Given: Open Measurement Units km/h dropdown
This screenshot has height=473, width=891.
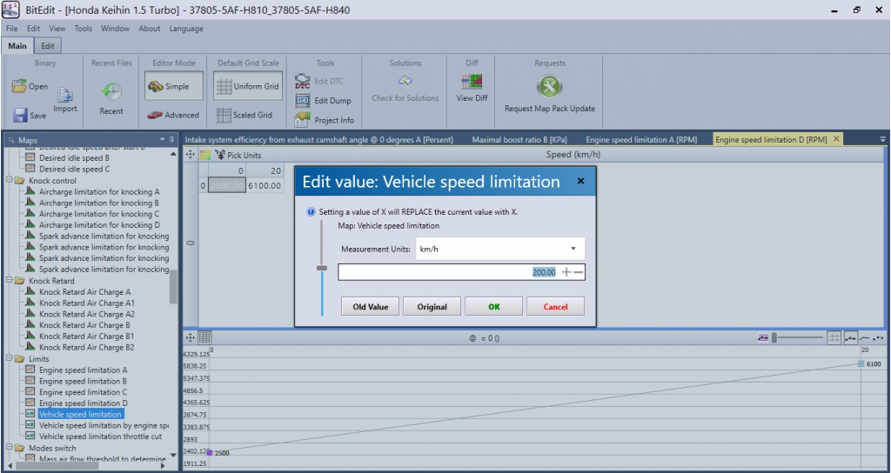Looking at the screenshot, I should (500, 249).
